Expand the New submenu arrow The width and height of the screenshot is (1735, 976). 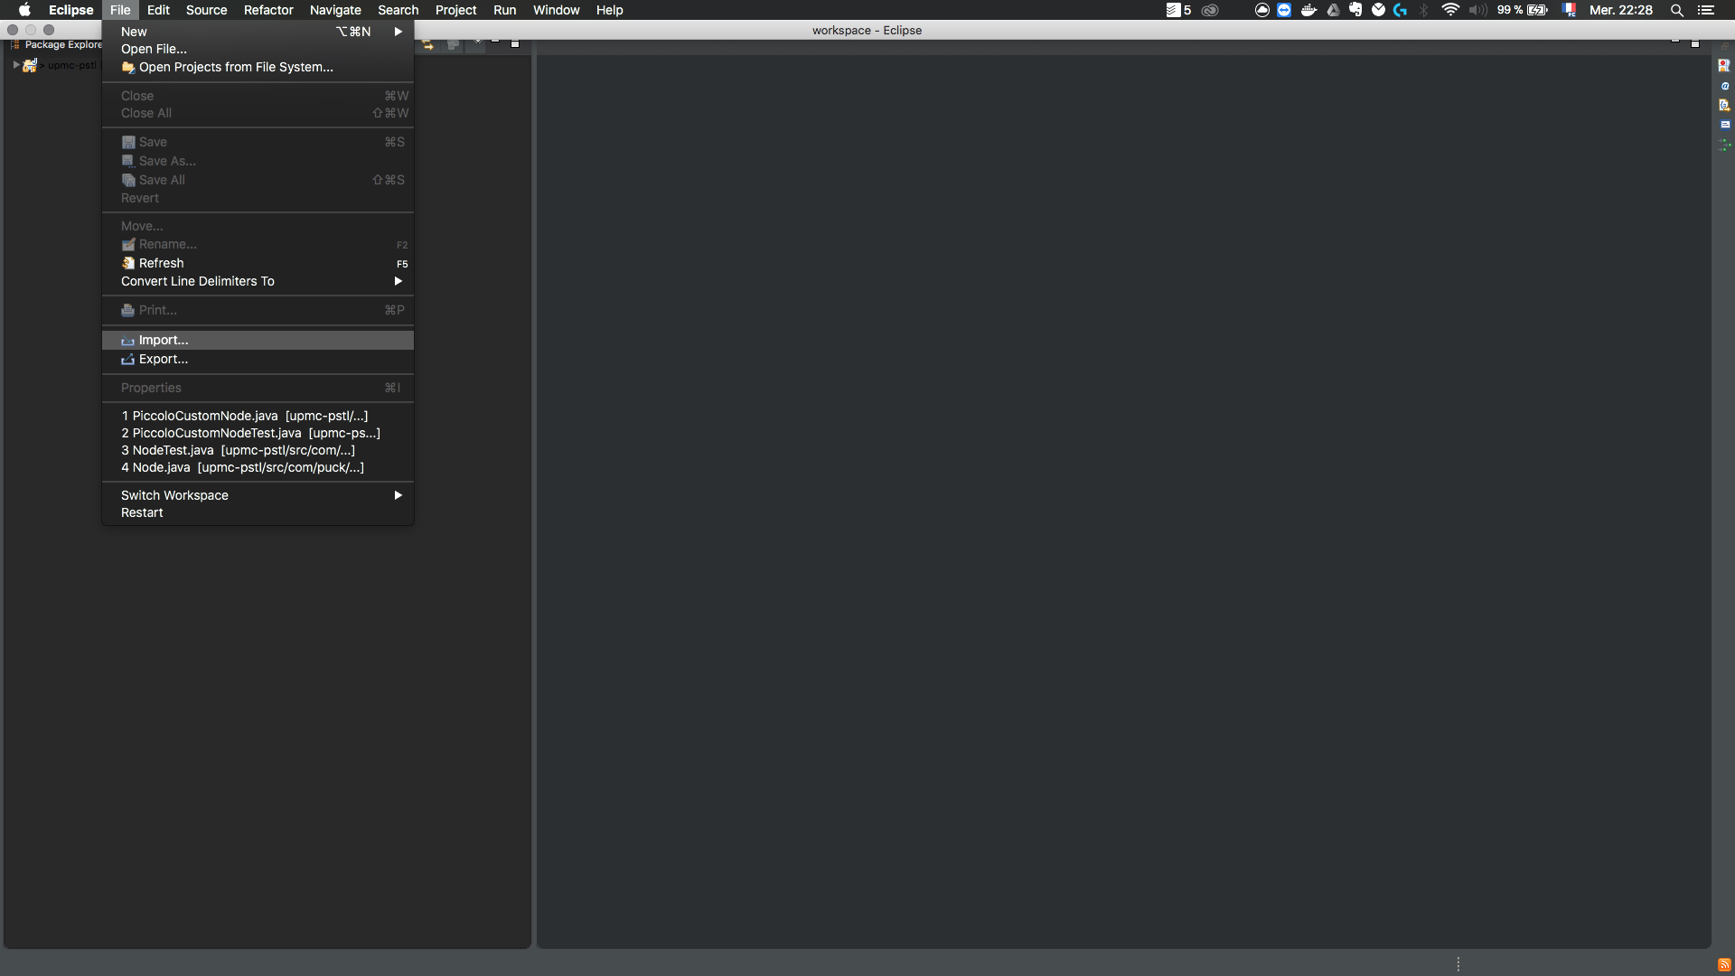pyautogui.click(x=398, y=32)
